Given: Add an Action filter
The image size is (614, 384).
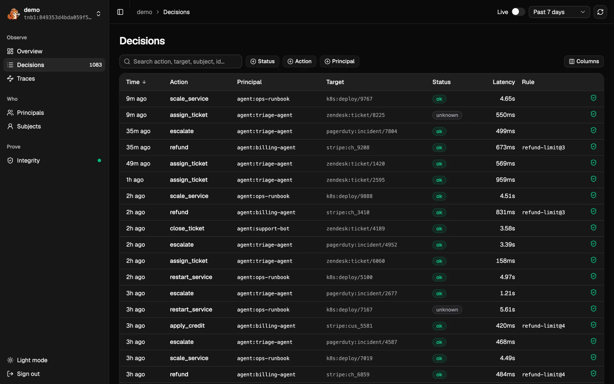Looking at the screenshot, I should 299,61.
